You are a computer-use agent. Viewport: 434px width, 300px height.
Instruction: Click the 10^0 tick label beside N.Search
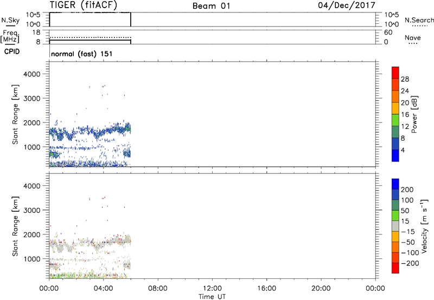coord(392,24)
